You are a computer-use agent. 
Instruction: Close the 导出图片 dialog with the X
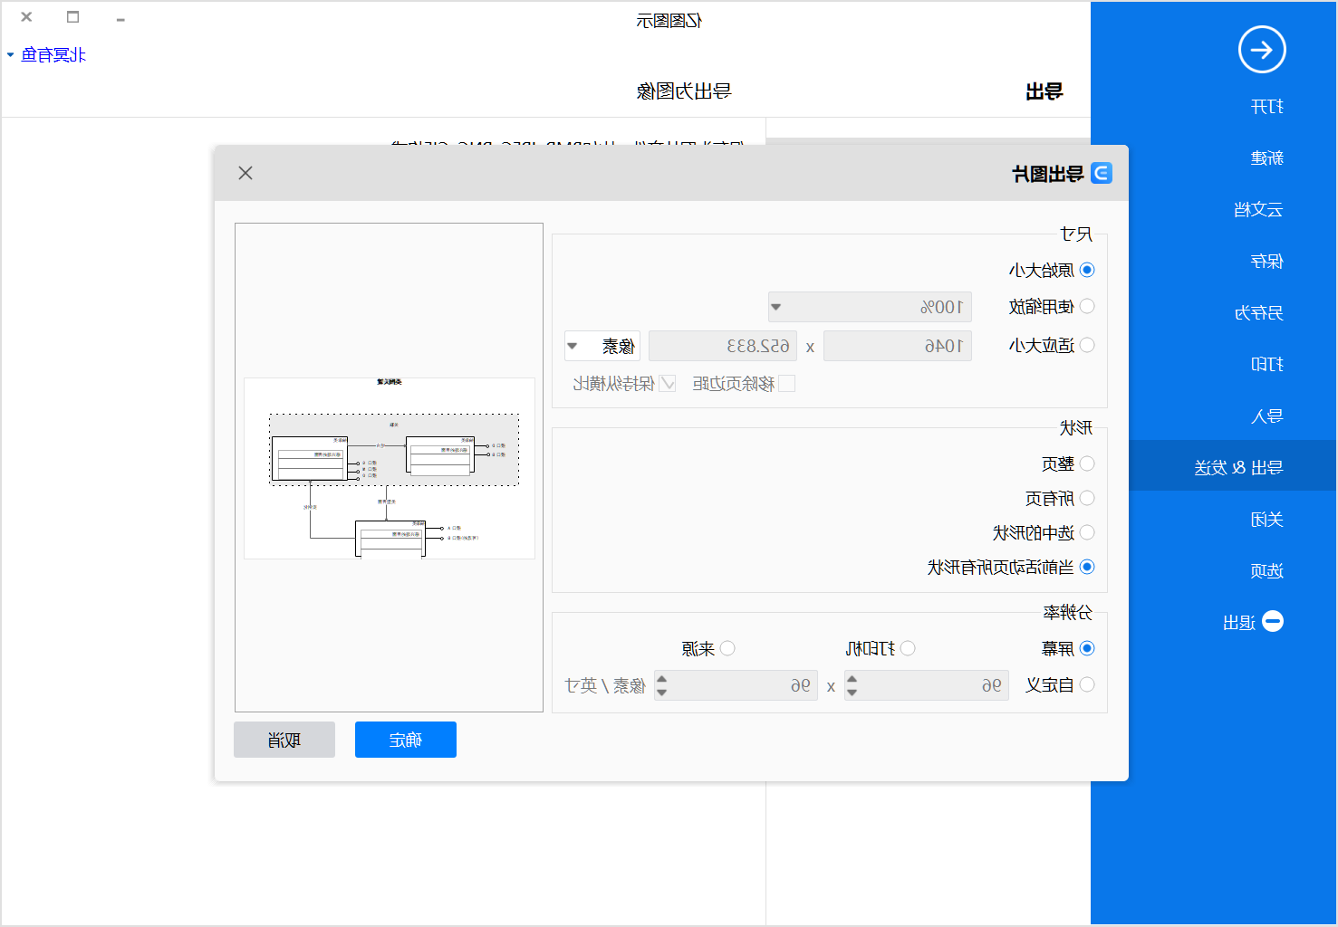point(245,173)
